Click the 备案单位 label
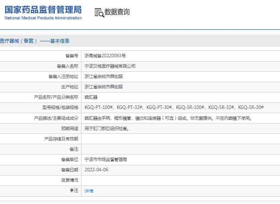This screenshot has height=204, width=280. (x=69, y=160)
